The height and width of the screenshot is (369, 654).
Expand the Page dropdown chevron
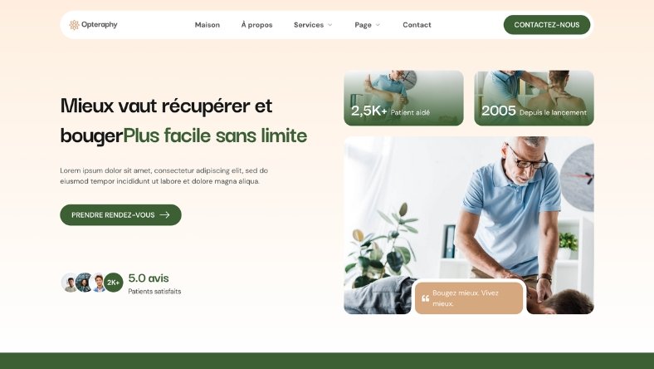378,25
